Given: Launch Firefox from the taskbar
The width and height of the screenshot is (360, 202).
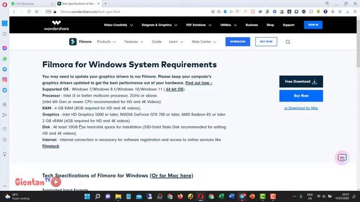Looking at the screenshot, I should coord(180,196).
